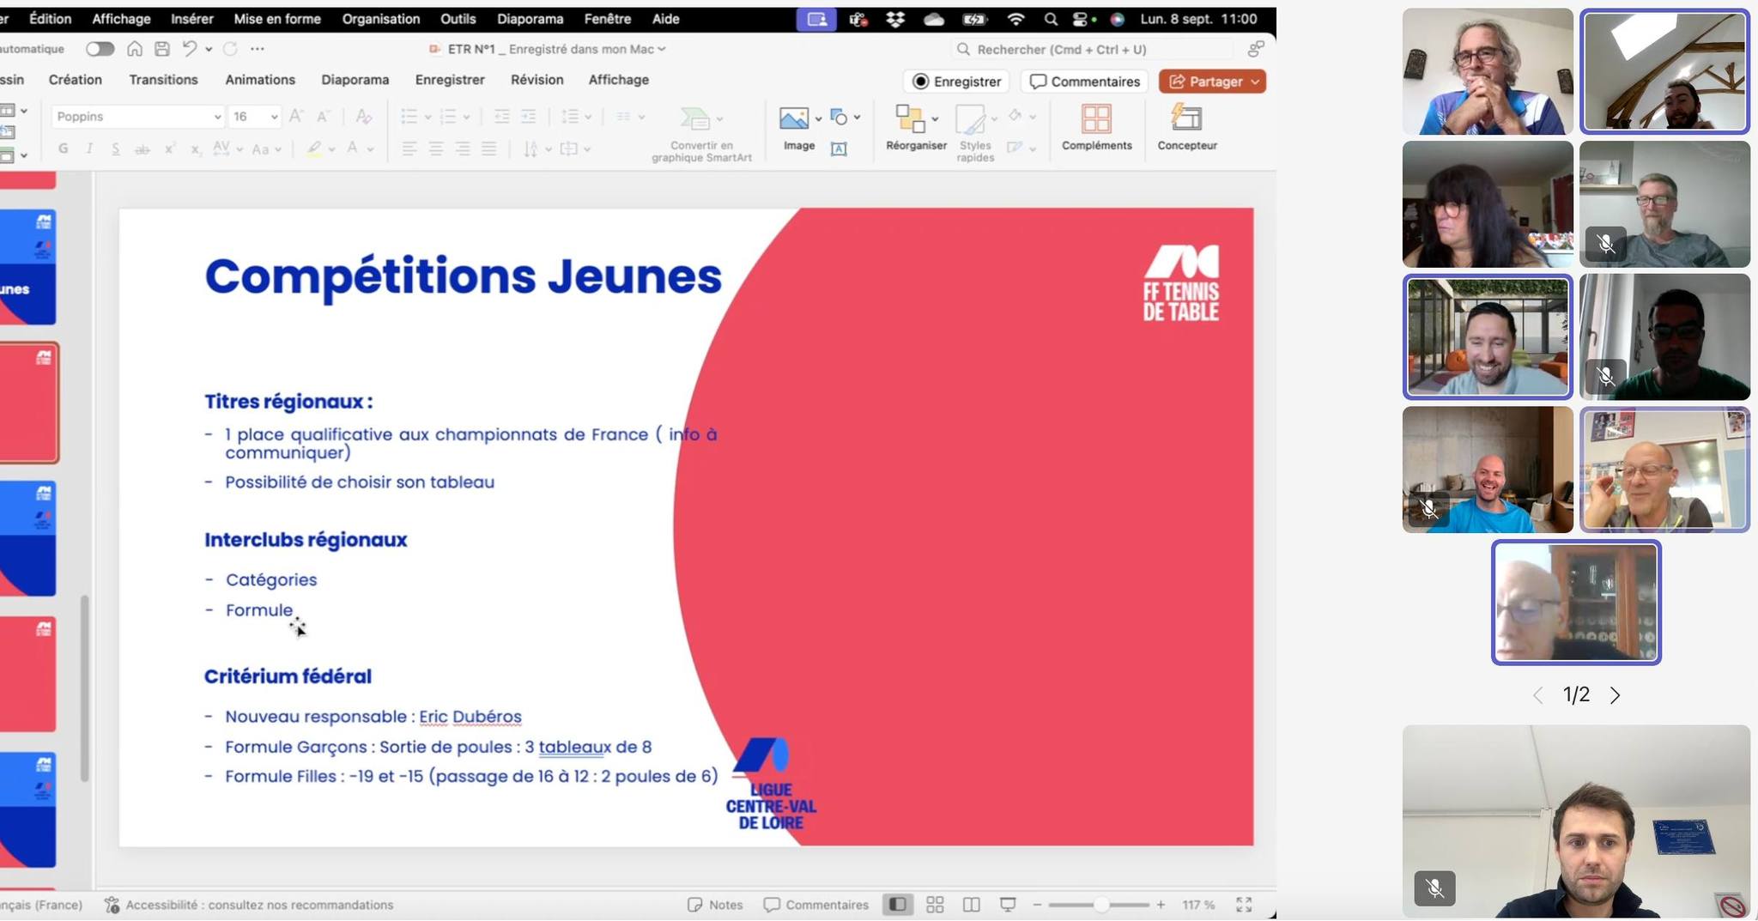Click the zoom in plus button
1758x921 pixels.
pyautogui.click(x=1161, y=904)
